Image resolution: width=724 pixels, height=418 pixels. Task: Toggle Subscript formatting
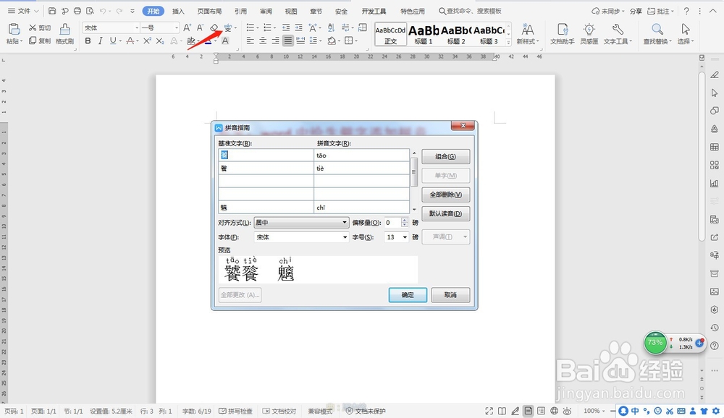(x=160, y=40)
